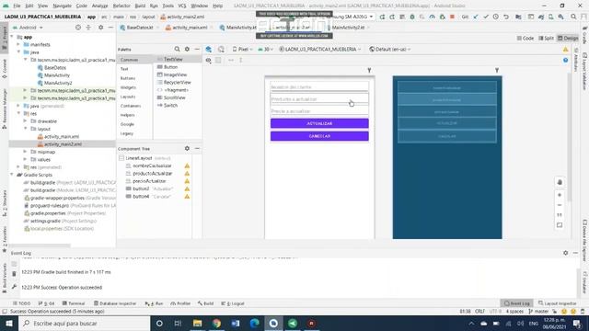
Task: Click the layout warning triangle icon
Action: (565, 49)
